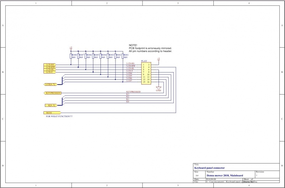285x188 pixels.
Task: Click the yellow LCD-E port
Action: click(50, 72)
